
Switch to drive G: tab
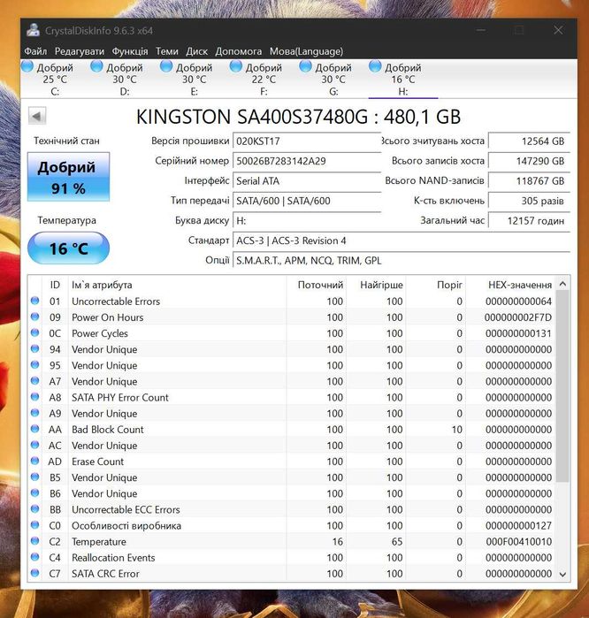click(x=333, y=80)
